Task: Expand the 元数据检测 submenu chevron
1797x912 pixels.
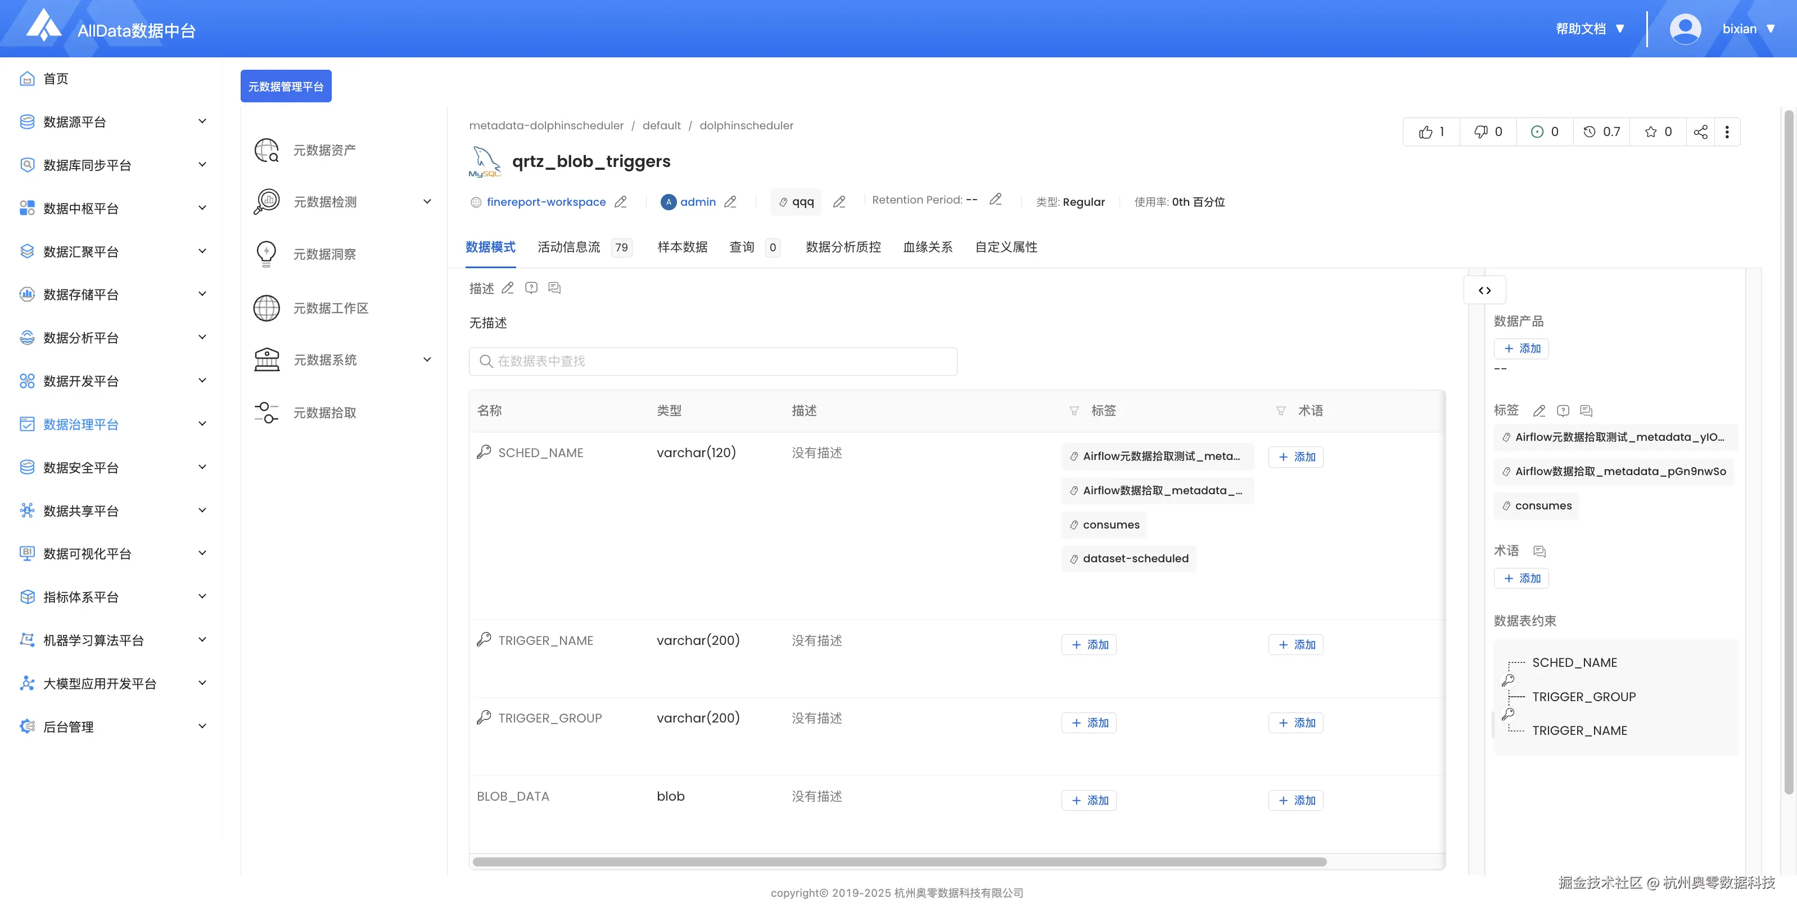Action: point(427,202)
